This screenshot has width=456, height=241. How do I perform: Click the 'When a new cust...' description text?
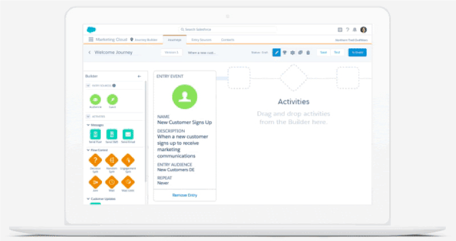click(x=202, y=53)
